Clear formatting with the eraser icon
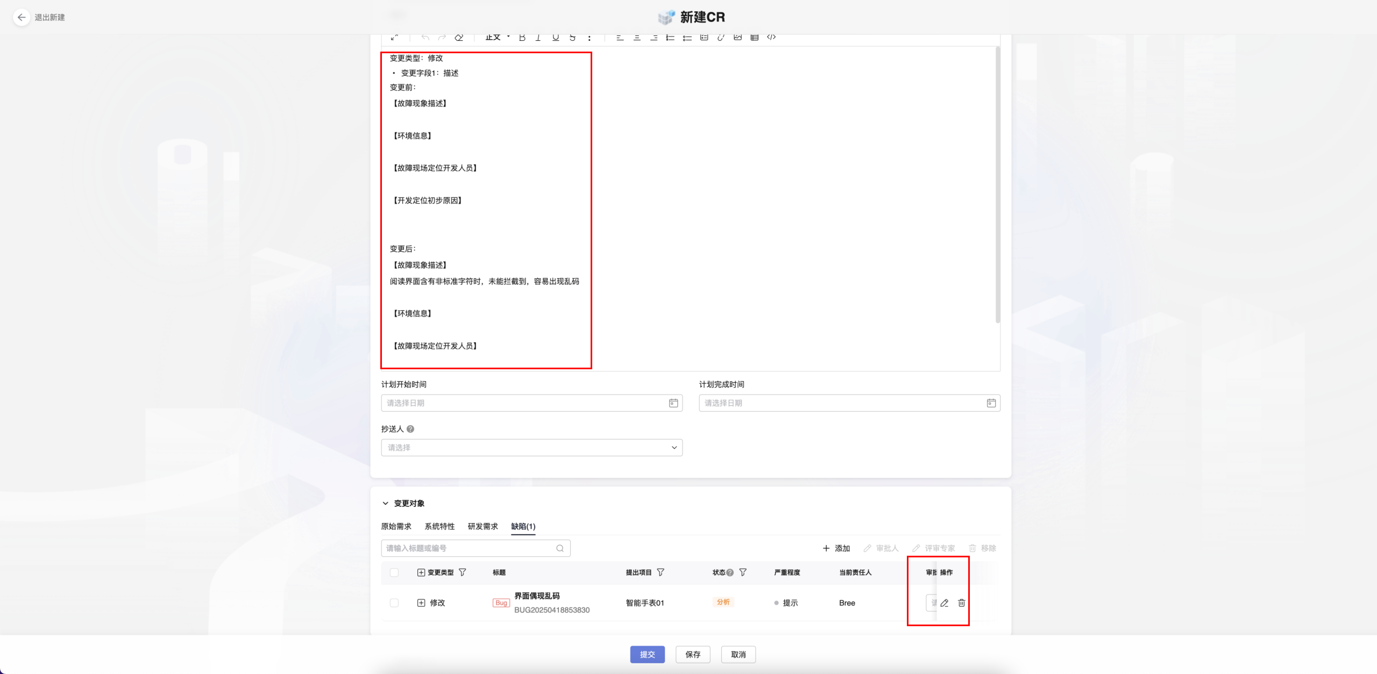This screenshot has height=674, width=1377. pyautogui.click(x=459, y=37)
